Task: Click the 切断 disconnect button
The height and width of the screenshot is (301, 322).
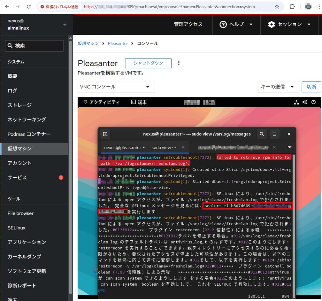Action: 311,87
